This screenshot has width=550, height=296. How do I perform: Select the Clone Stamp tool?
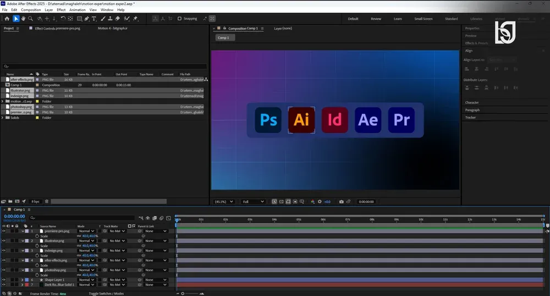click(x=110, y=19)
